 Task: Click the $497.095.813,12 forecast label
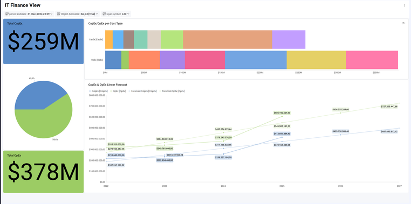(x=389, y=131)
